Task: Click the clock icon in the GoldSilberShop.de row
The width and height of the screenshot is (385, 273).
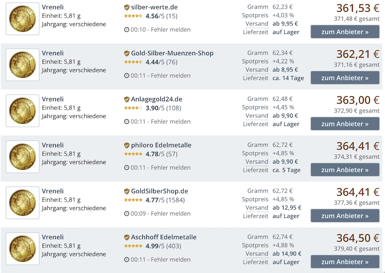Action: [127, 214]
